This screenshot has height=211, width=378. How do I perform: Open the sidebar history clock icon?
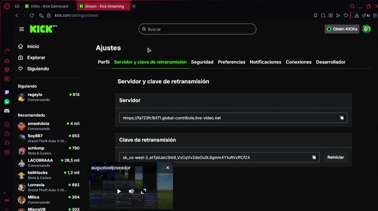point(7,134)
